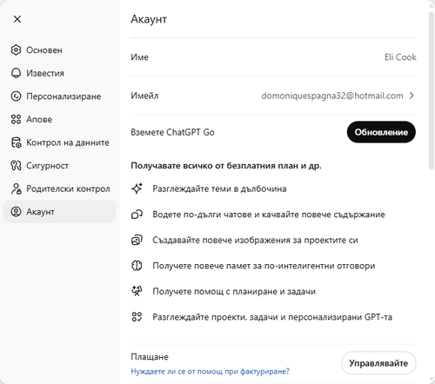Click the email address domoniquespagna32@hotmail.com

tap(332, 96)
